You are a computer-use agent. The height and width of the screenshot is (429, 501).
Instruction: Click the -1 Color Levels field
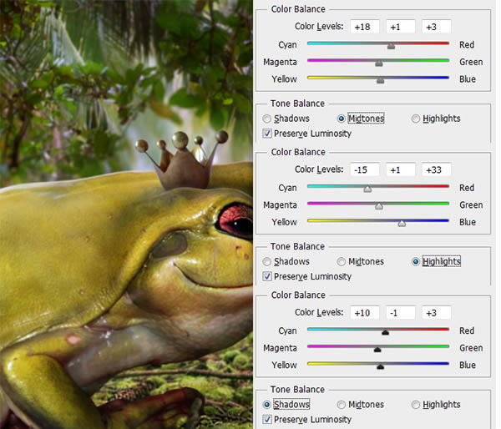(401, 312)
